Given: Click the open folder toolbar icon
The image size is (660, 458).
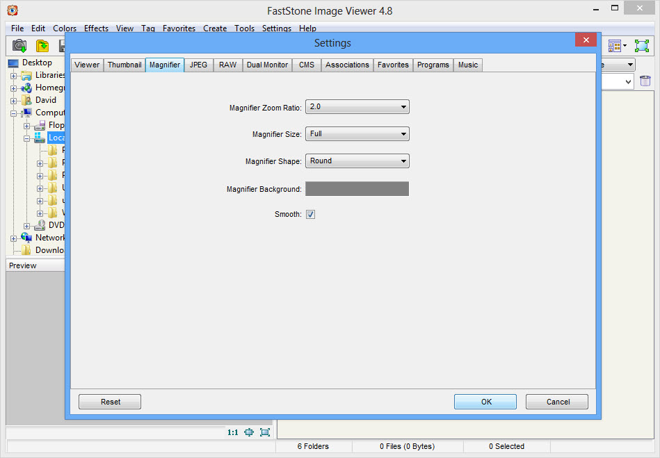Looking at the screenshot, I should [42, 45].
